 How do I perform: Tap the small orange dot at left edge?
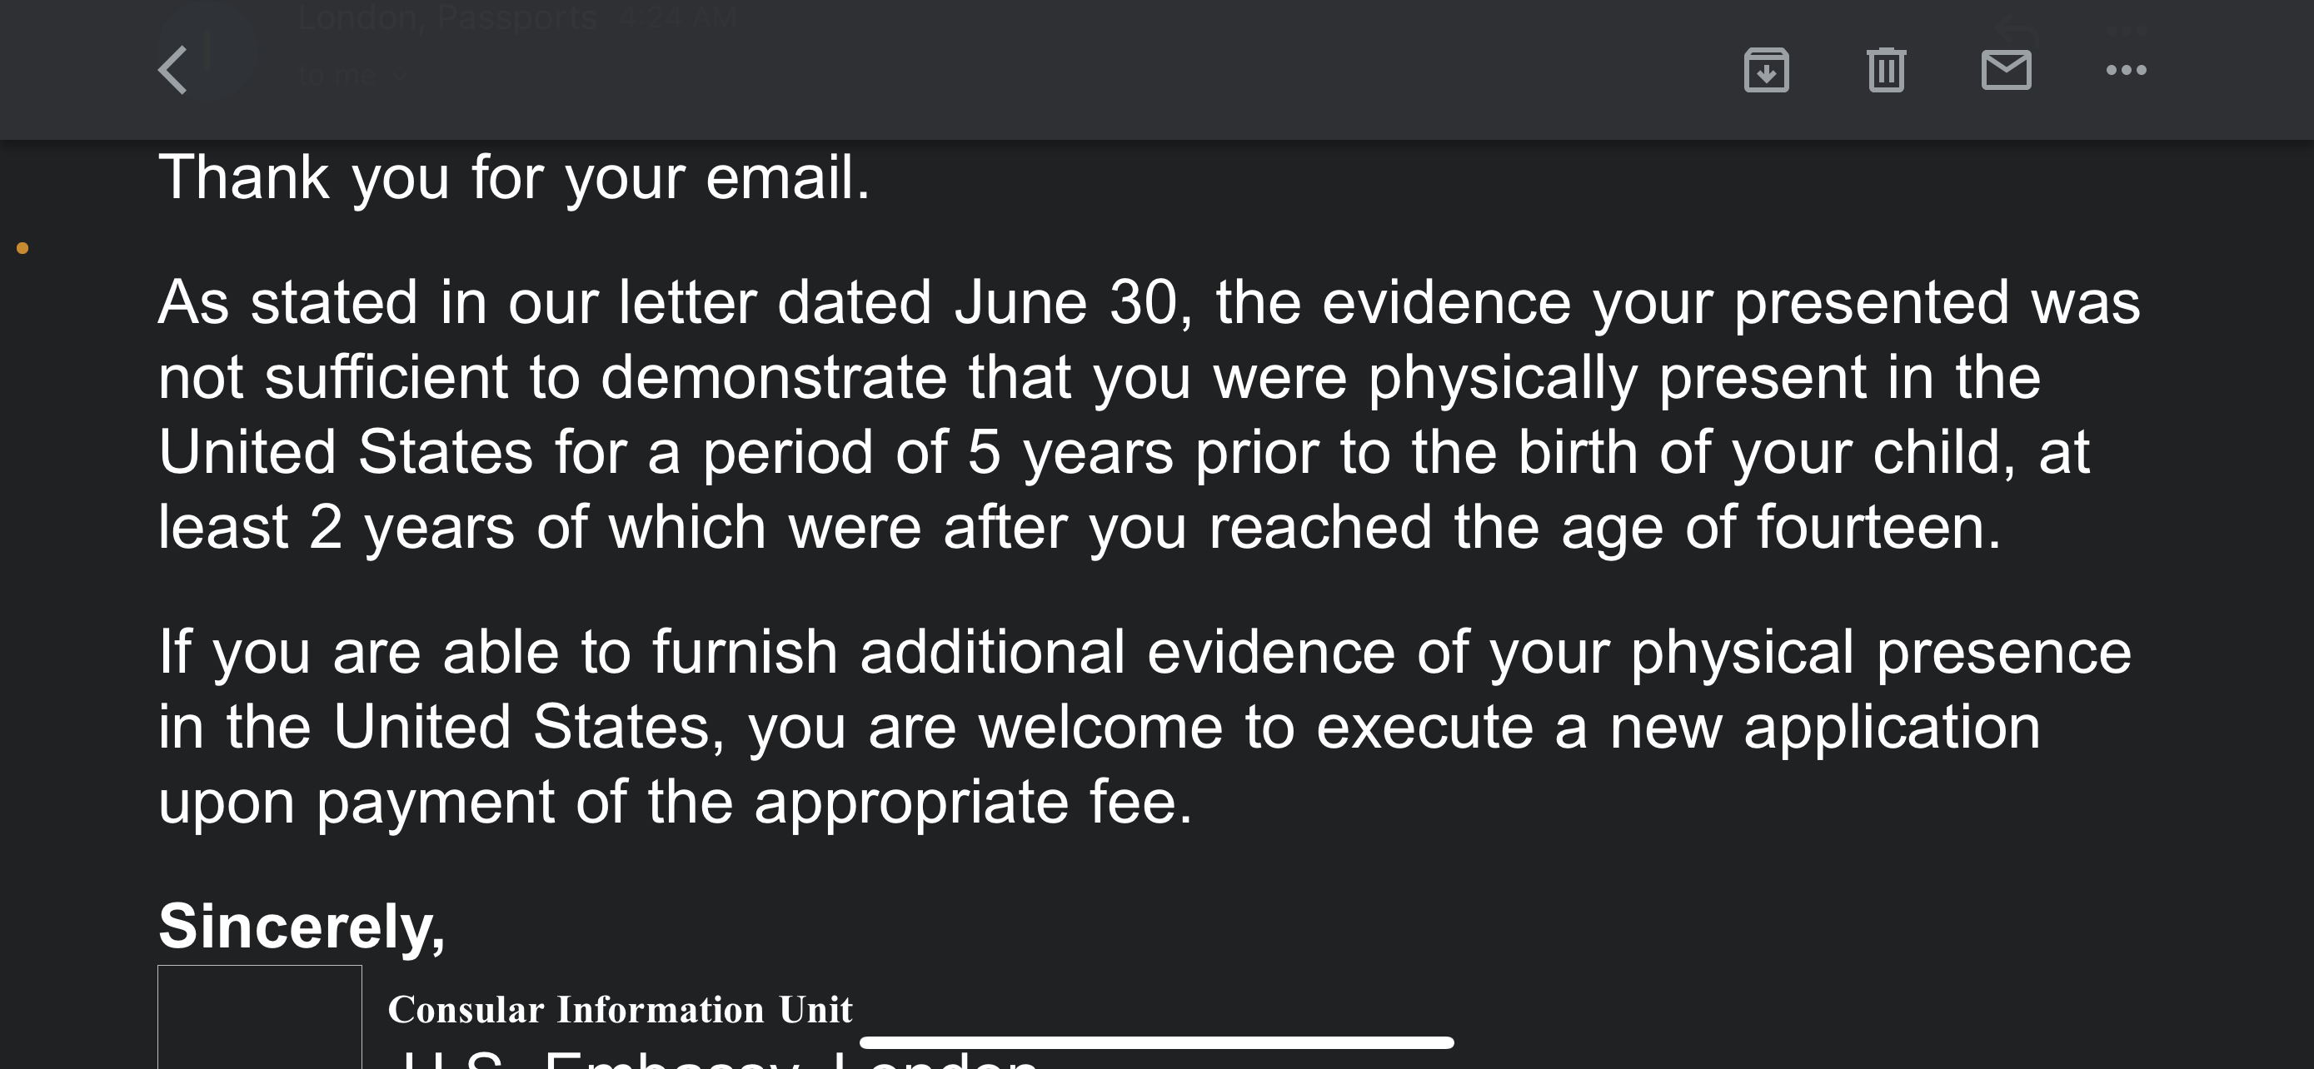point(22,248)
